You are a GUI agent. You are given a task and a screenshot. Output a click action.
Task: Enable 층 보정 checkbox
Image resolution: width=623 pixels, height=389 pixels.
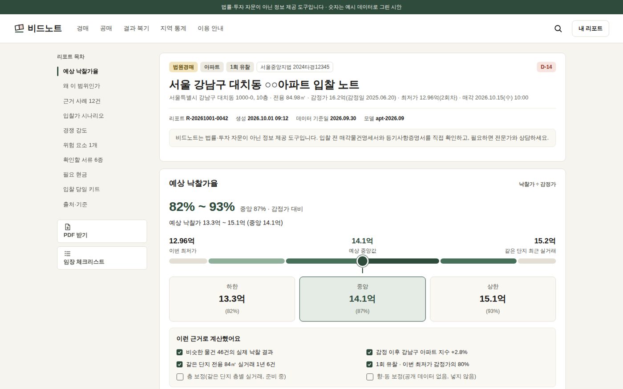[180, 377]
